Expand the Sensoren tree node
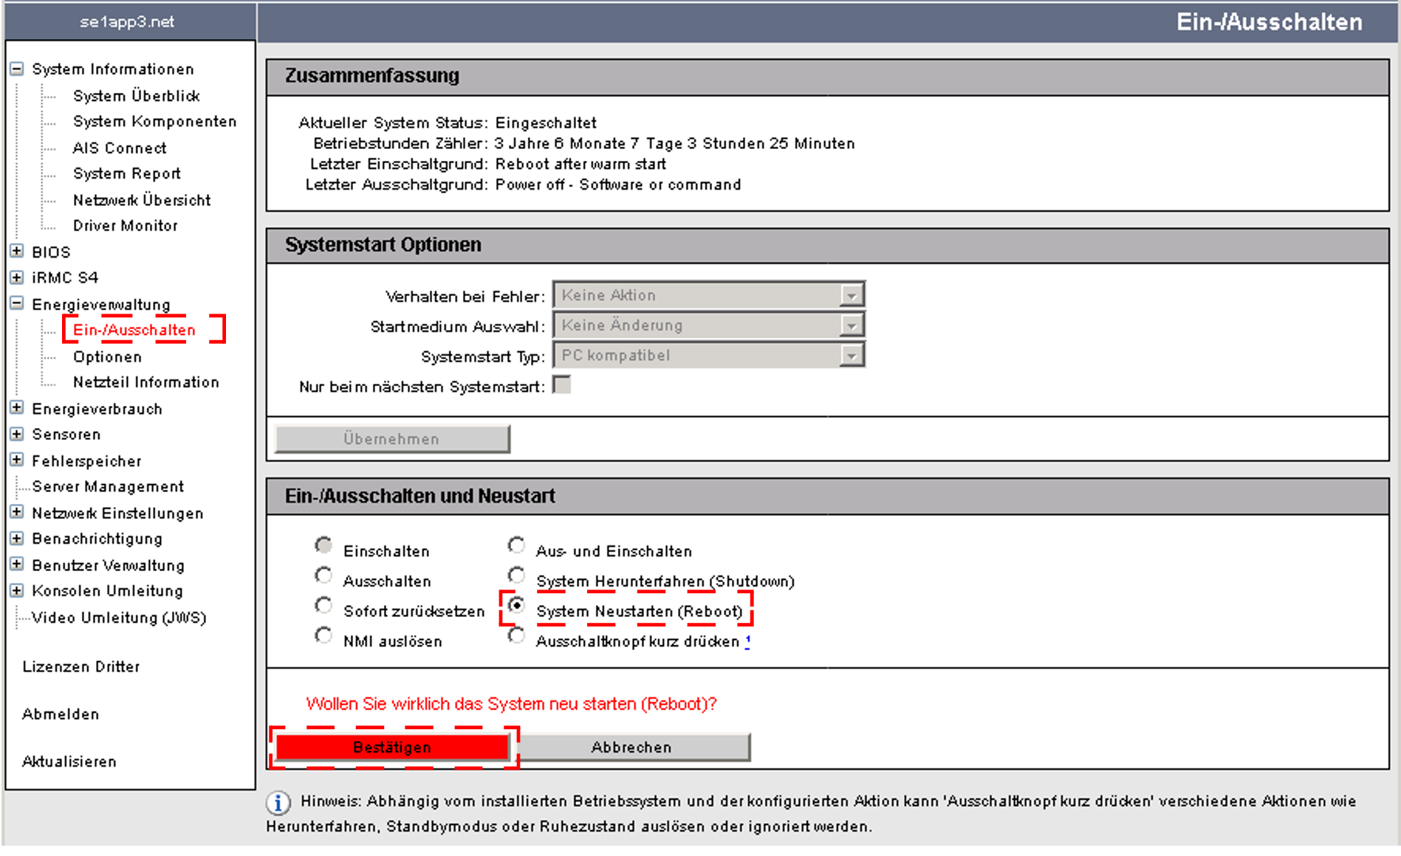The width and height of the screenshot is (1401, 856). click(16, 434)
